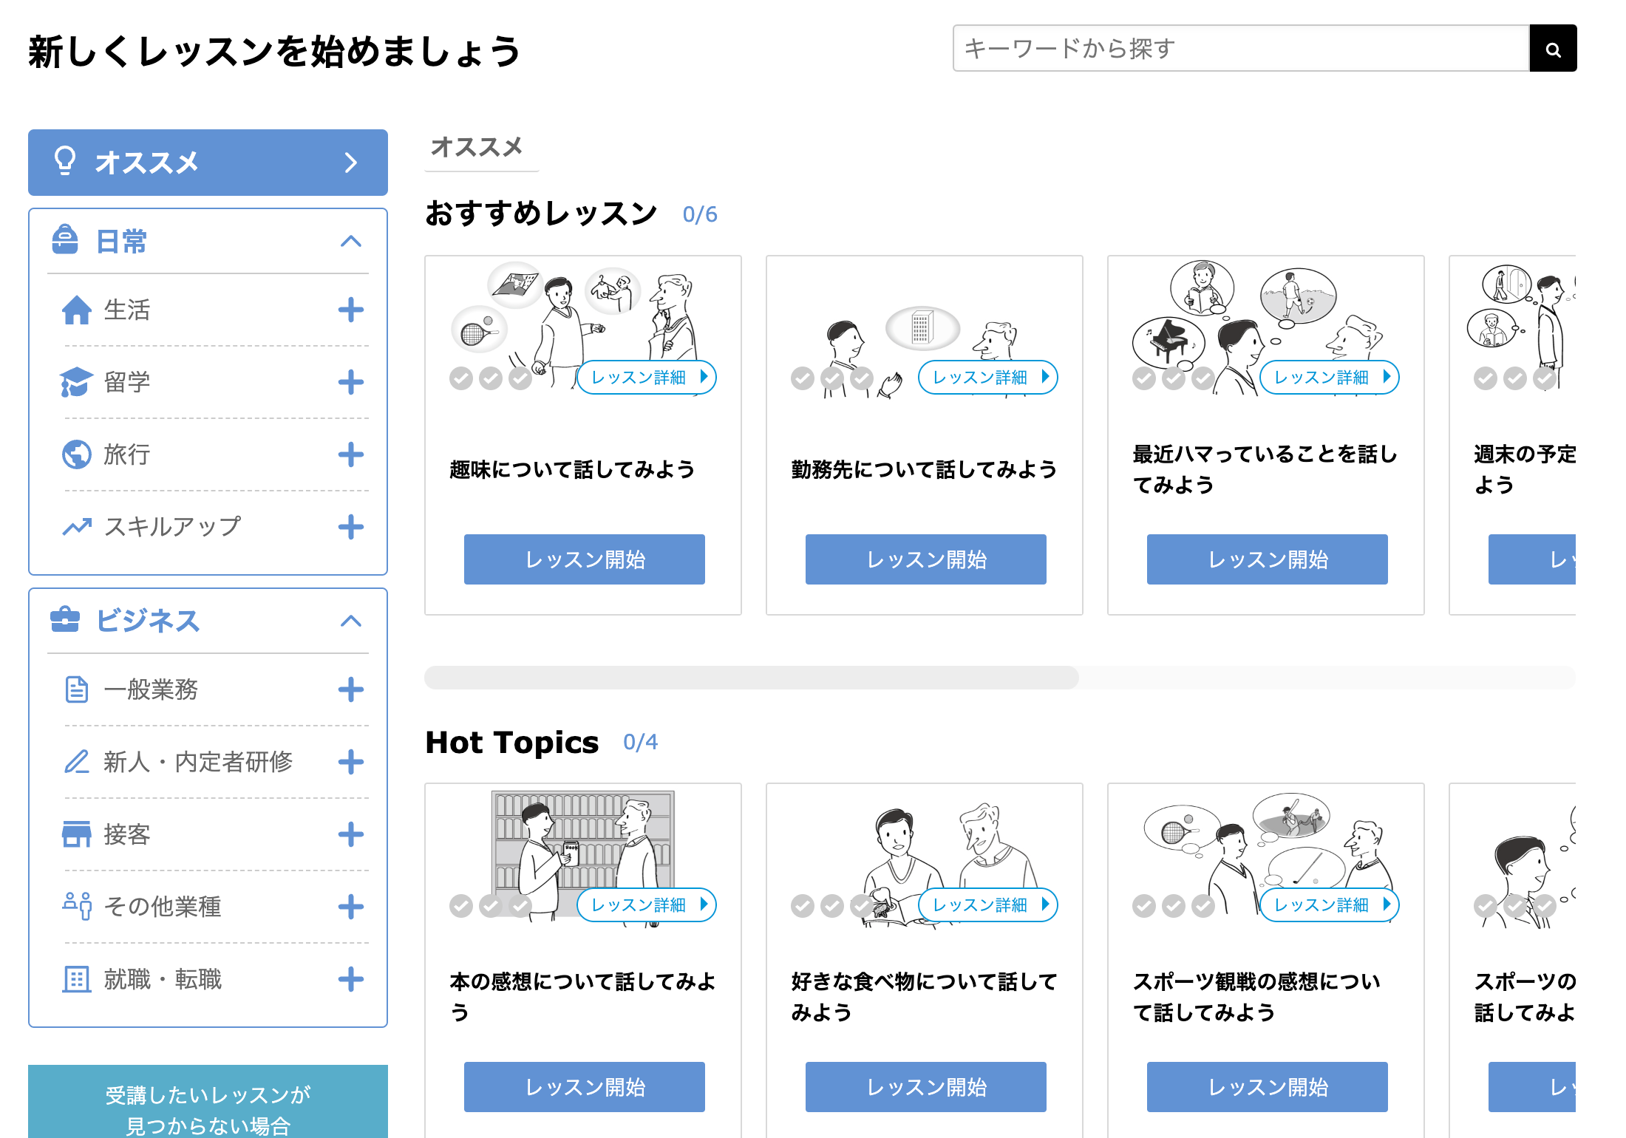Click the horizontal lesson scrollbar
The height and width of the screenshot is (1138, 1626).
[751, 677]
